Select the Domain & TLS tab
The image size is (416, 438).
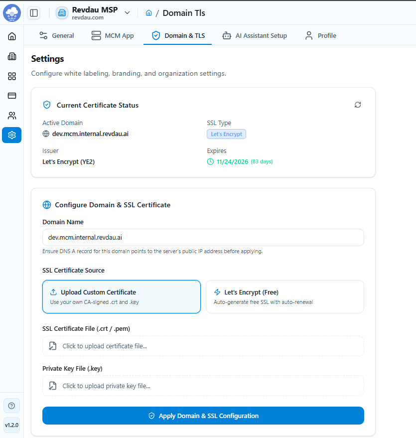[178, 36]
